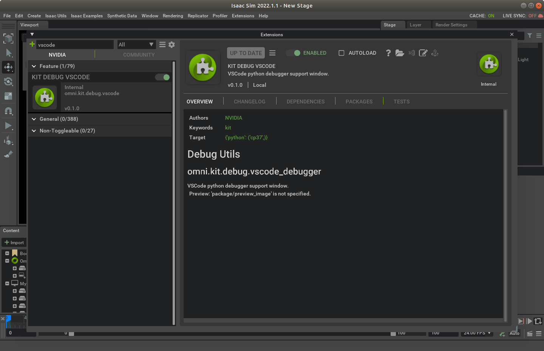The width and height of the screenshot is (544, 351).
Task: Toggle loop playback icon in timeline
Action: [x=538, y=321]
